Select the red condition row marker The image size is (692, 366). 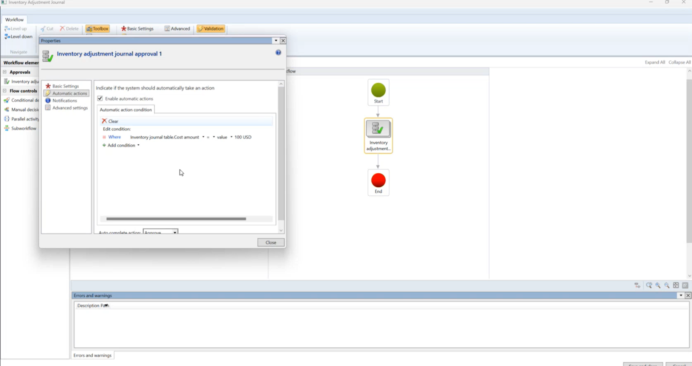[x=104, y=137]
